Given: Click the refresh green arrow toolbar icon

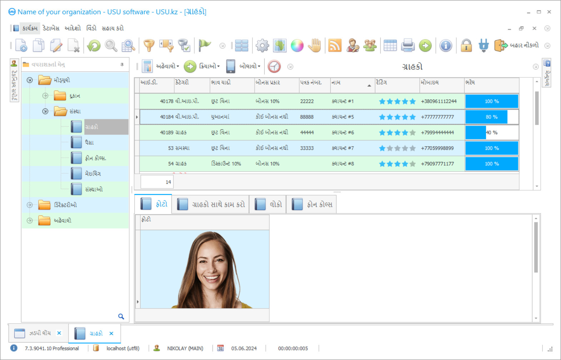Looking at the screenshot, I should (x=94, y=46).
